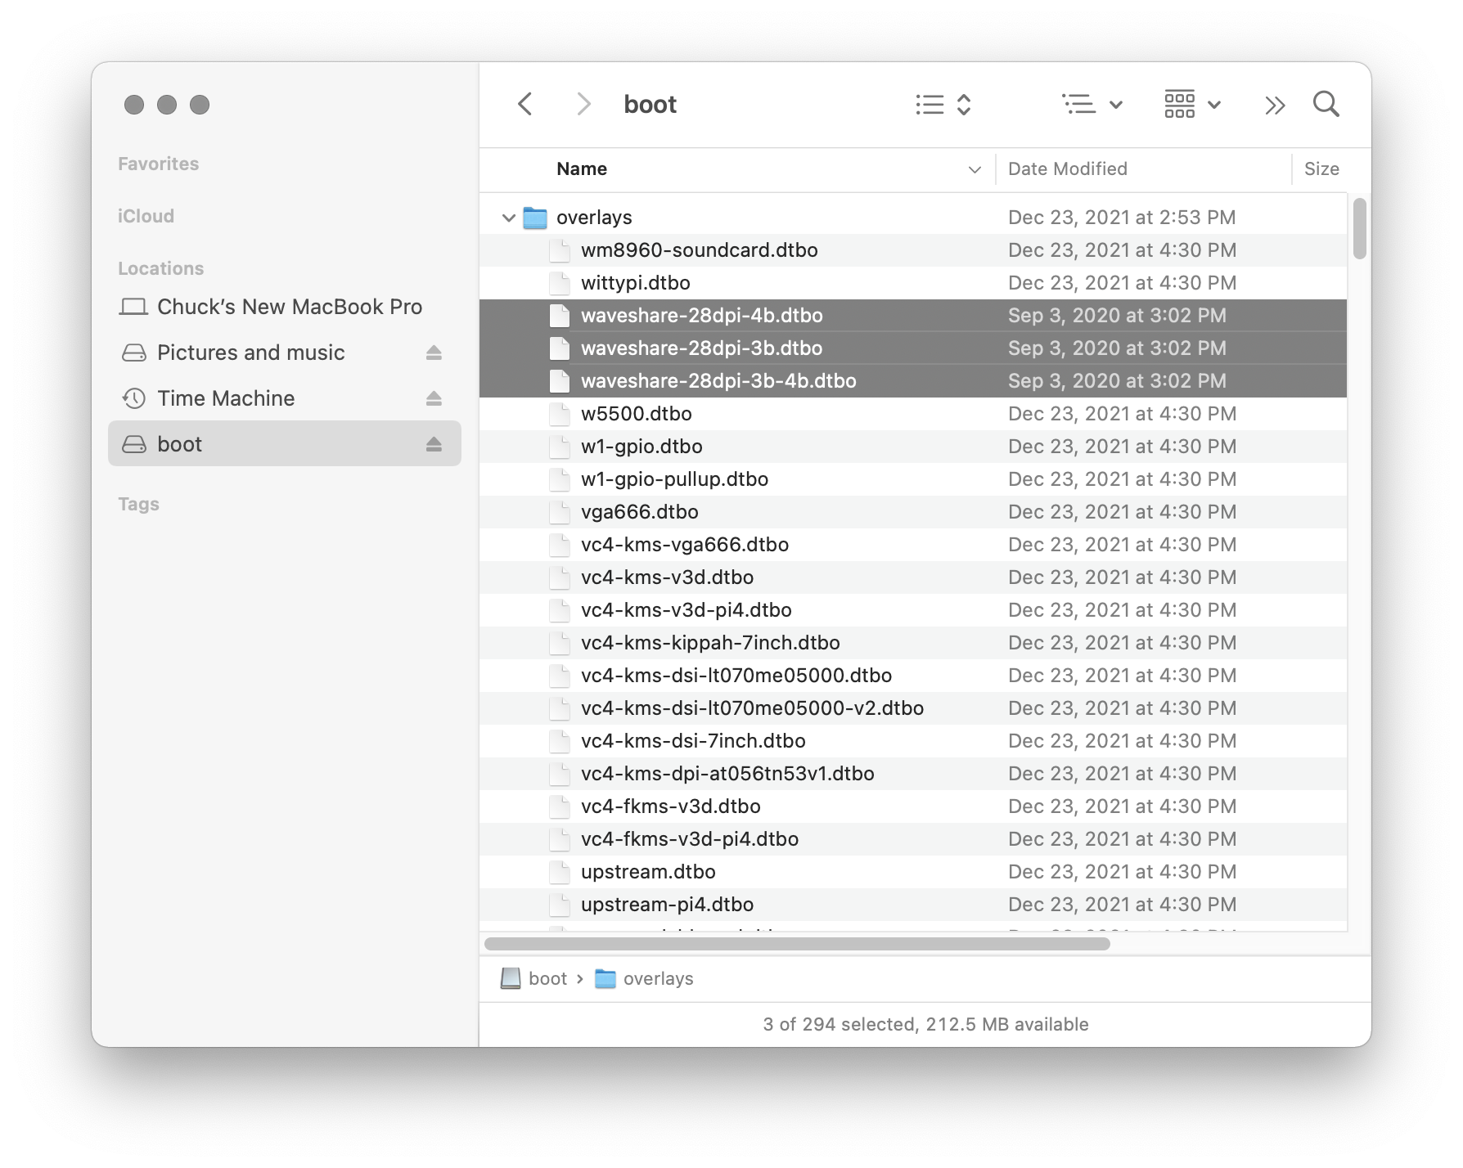Click the Size column header
The image size is (1463, 1168).
pos(1321,168)
